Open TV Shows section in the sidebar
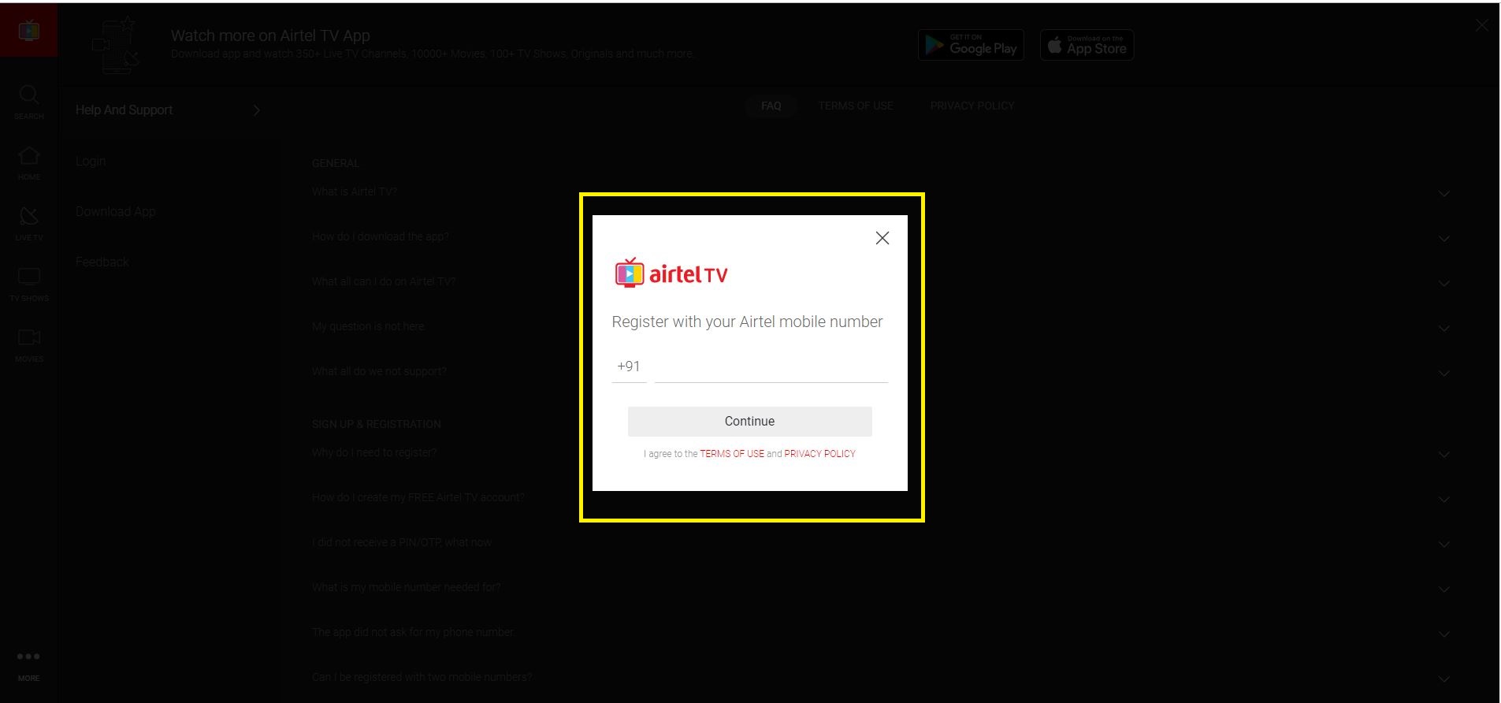The image size is (1501, 703). click(29, 285)
